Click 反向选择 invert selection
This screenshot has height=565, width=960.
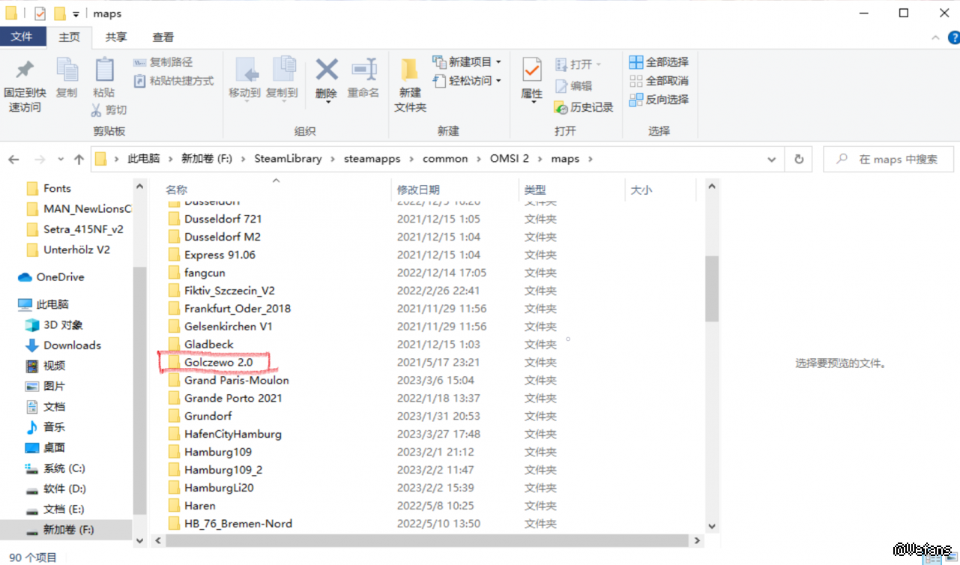coord(659,100)
